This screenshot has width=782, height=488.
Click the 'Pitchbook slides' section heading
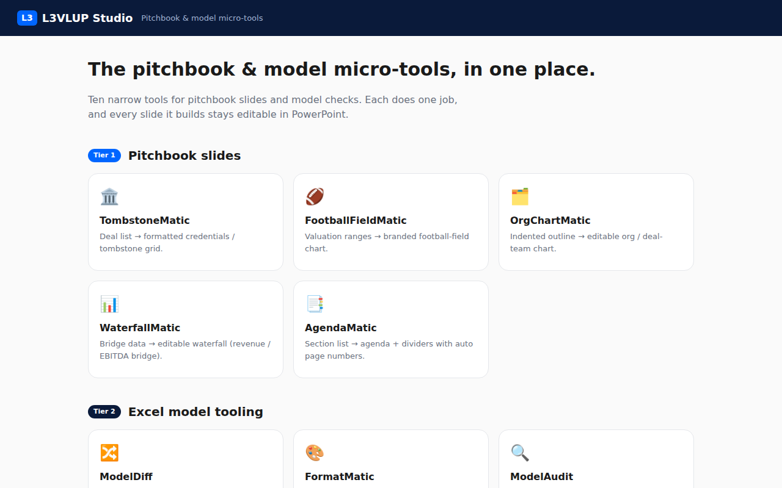point(185,156)
